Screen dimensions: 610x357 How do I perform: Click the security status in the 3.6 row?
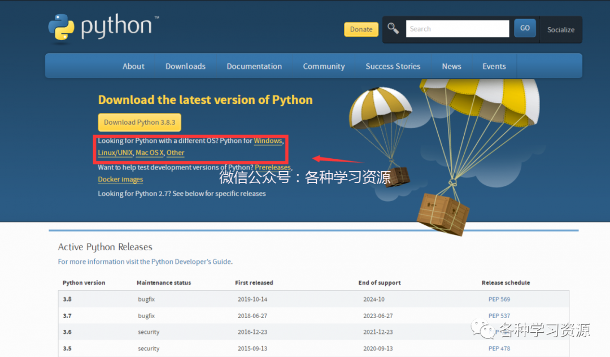(149, 332)
